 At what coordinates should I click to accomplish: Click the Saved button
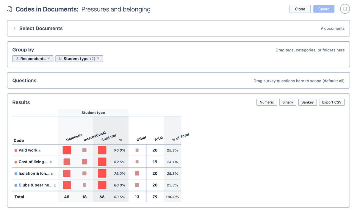point(324,9)
